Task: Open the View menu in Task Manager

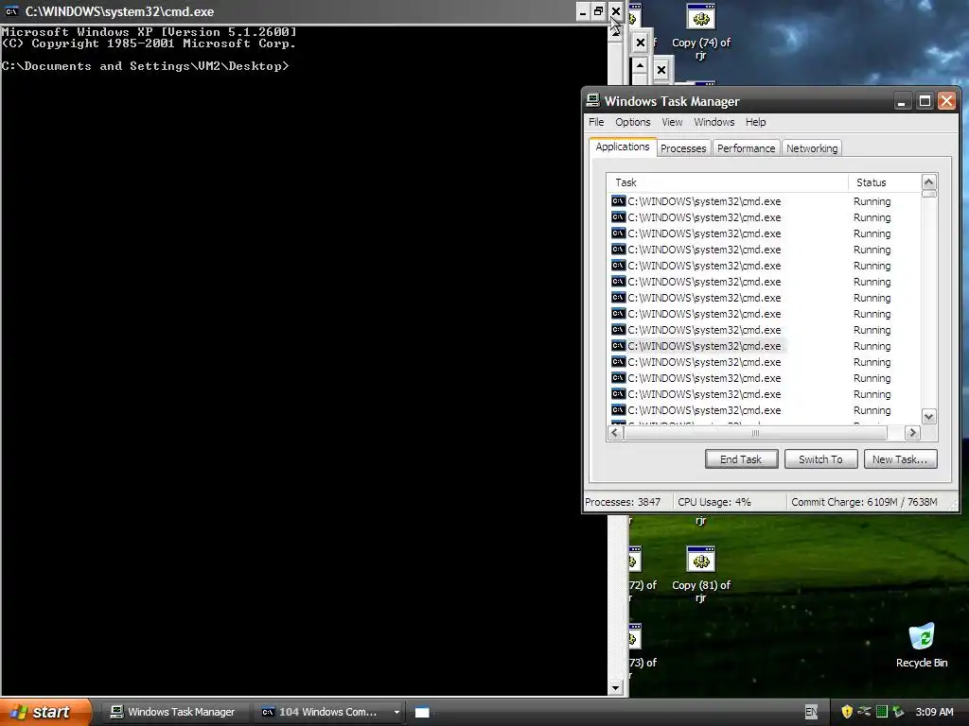Action: (x=672, y=122)
